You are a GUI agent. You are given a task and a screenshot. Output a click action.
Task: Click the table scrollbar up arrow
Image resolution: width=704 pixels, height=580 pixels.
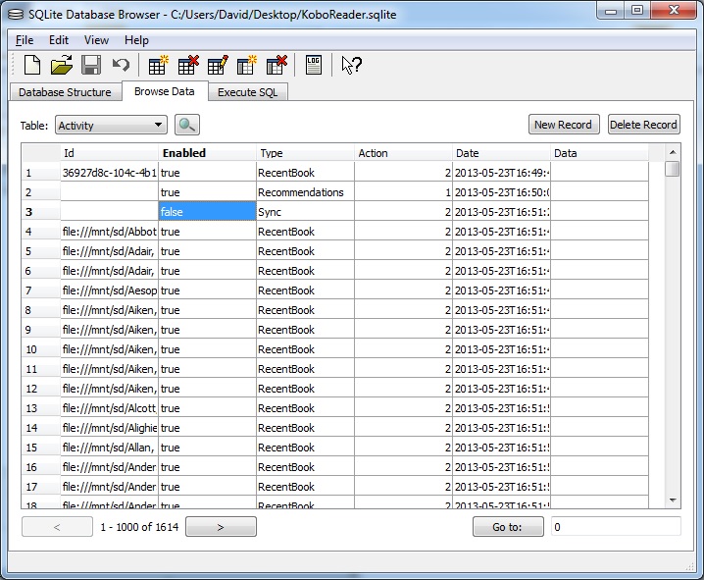tap(673, 152)
